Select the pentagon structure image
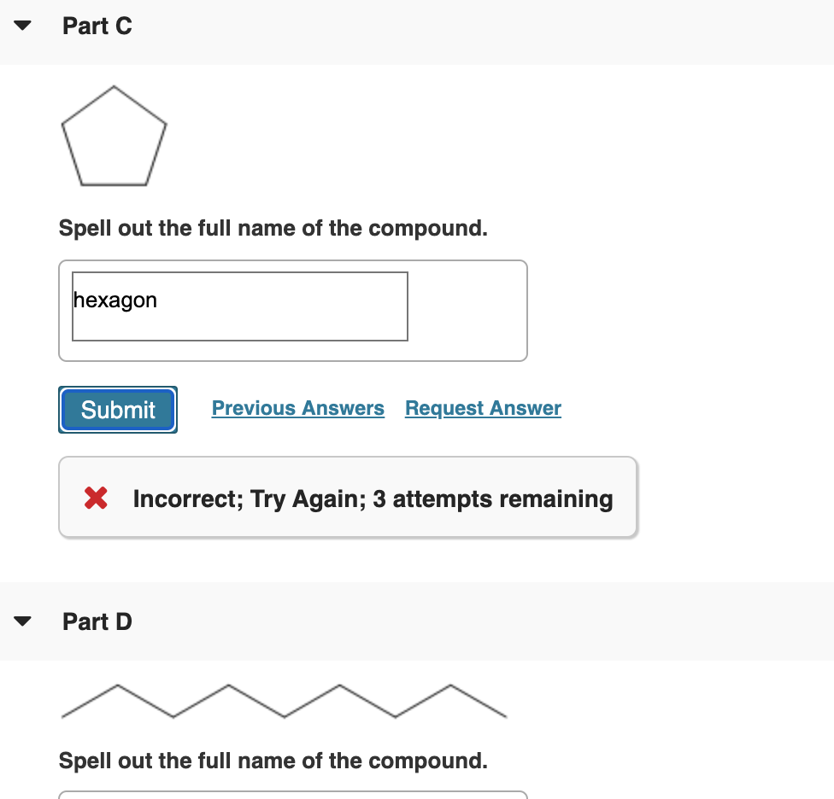The height and width of the screenshot is (799, 834). pyautogui.click(x=114, y=136)
